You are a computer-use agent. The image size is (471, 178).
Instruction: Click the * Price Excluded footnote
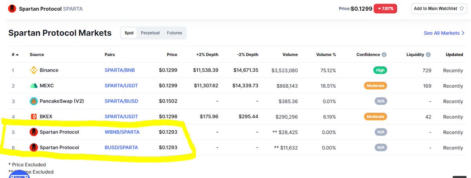(27, 165)
